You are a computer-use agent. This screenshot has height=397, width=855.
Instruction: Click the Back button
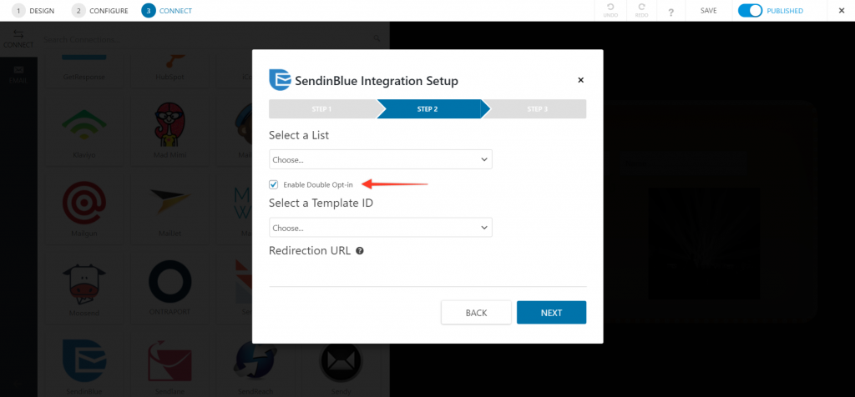click(476, 313)
